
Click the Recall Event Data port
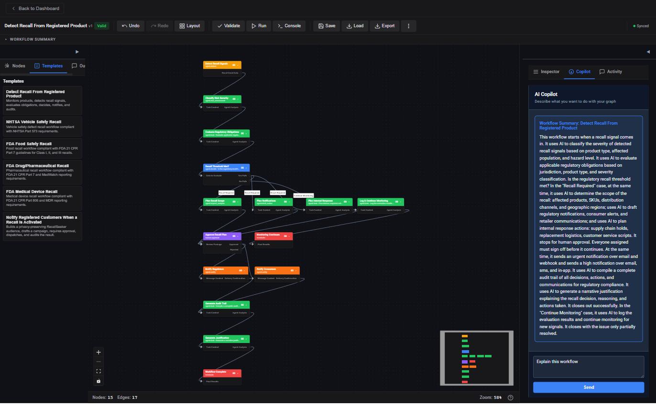click(x=230, y=73)
